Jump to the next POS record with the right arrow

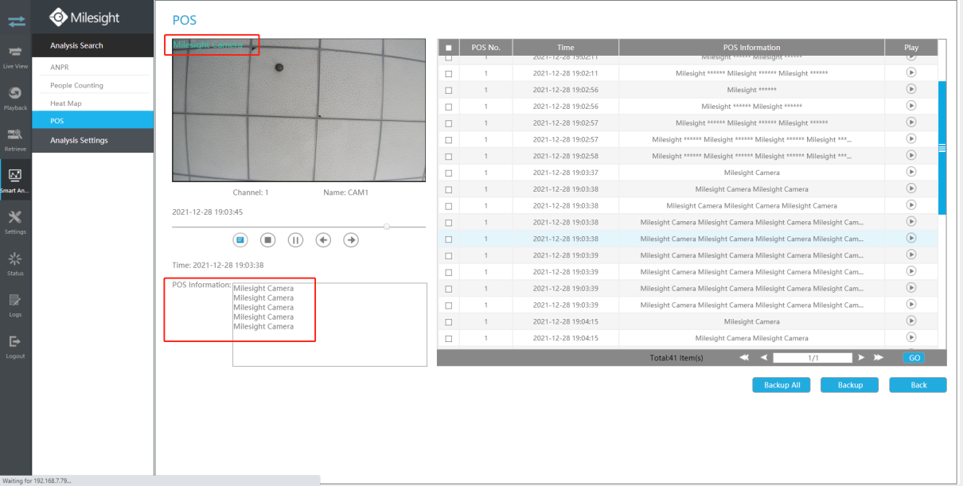click(351, 239)
